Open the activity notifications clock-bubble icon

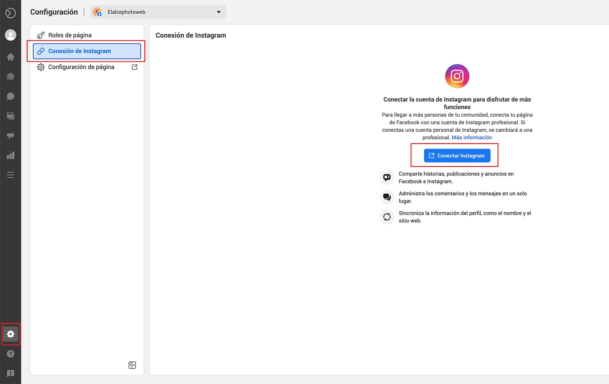click(10, 76)
